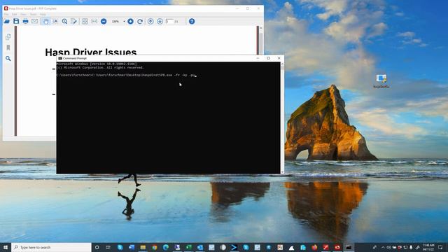Open File Explorer from the taskbar
Screen dimensions: 448x252
coord(143,247)
